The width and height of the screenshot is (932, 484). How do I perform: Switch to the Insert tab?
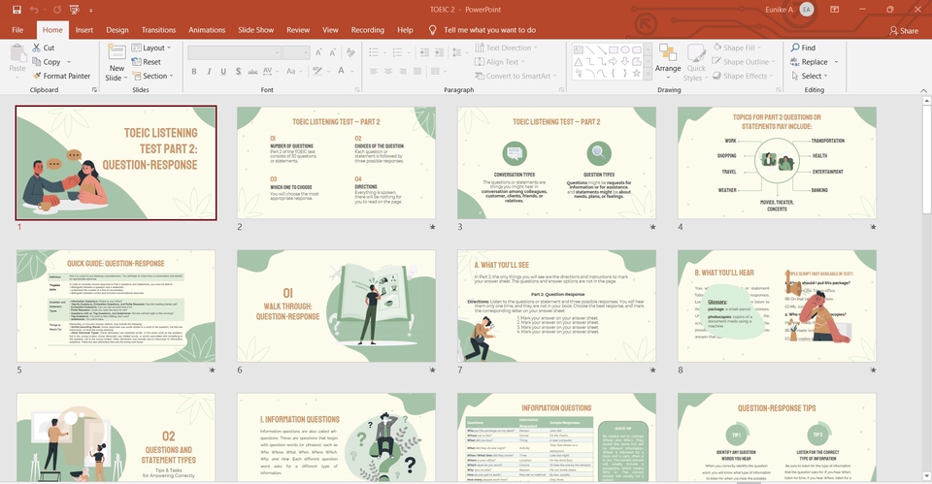tap(83, 30)
